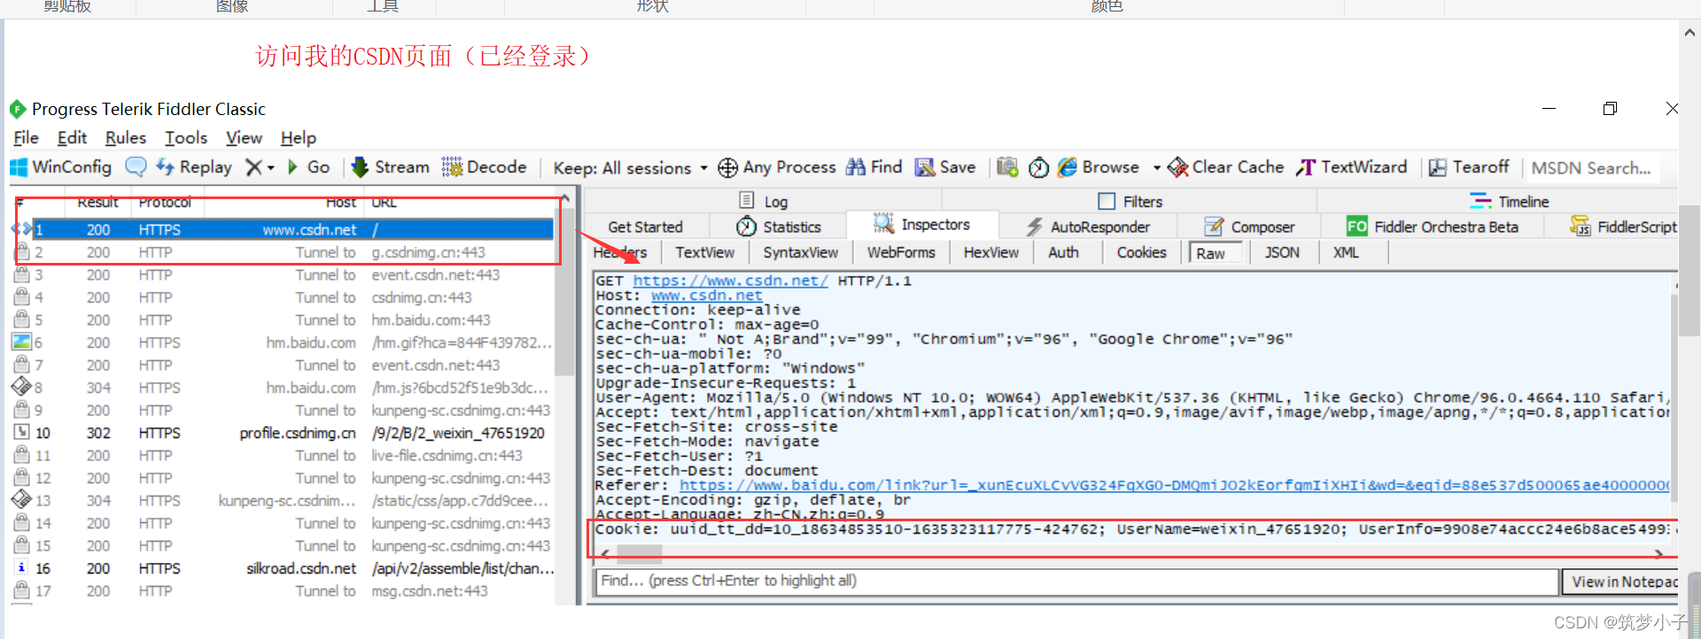Open the FiddlerScript tab
Viewport: 1701px width, 639px height.
(x=1623, y=227)
